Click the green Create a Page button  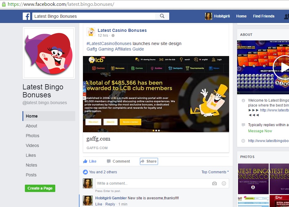[40, 188]
